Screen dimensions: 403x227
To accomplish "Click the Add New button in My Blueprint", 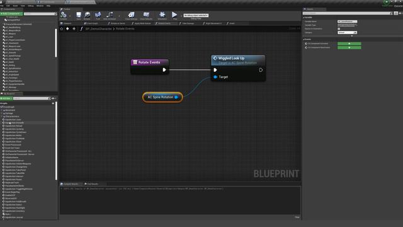I will pos(6,98).
